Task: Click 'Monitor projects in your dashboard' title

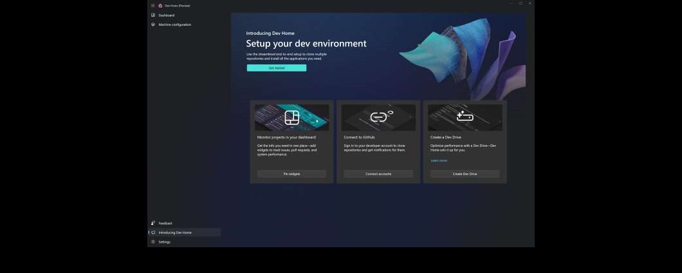Action: pos(286,137)
